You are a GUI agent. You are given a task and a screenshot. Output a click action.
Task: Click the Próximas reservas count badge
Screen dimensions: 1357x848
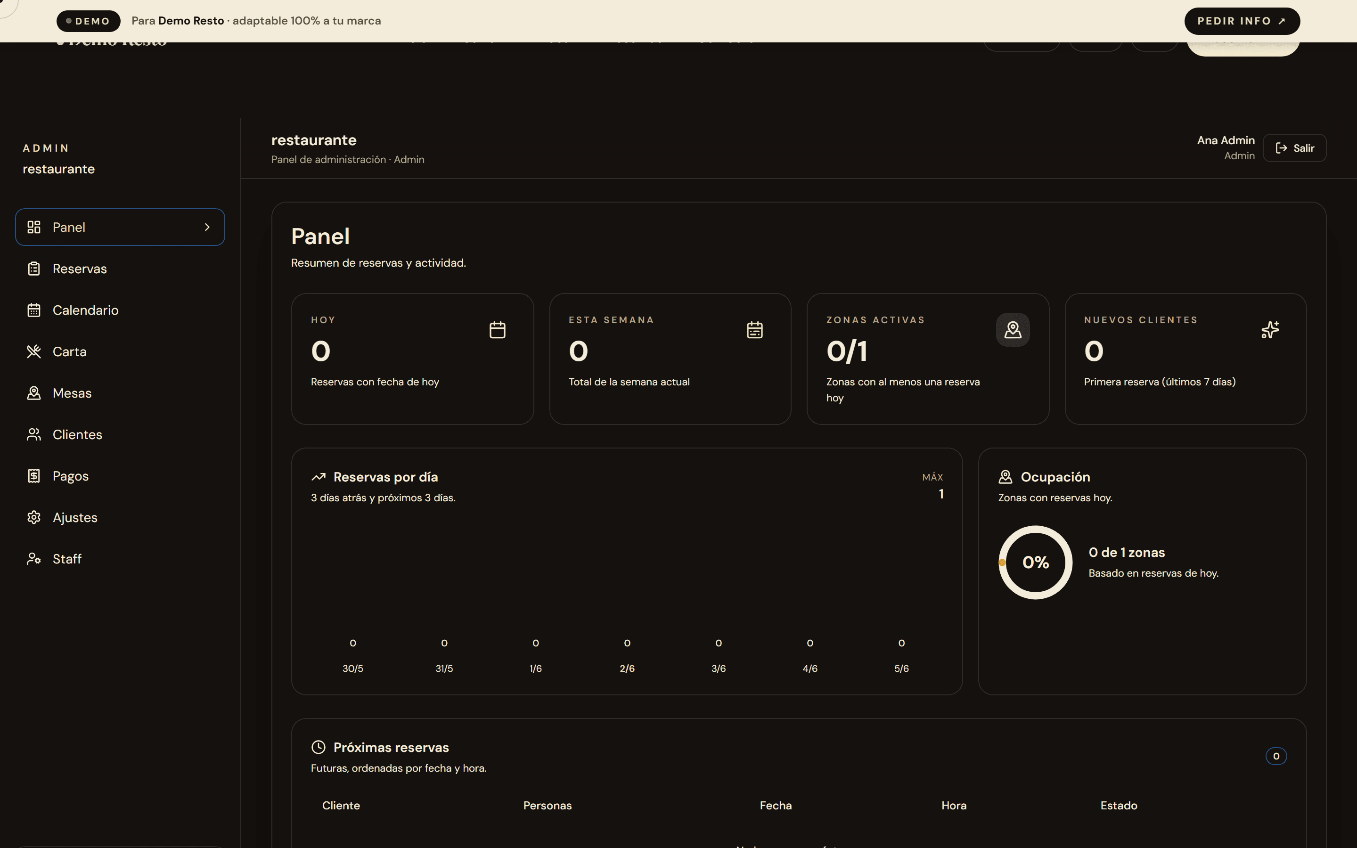1275,756
